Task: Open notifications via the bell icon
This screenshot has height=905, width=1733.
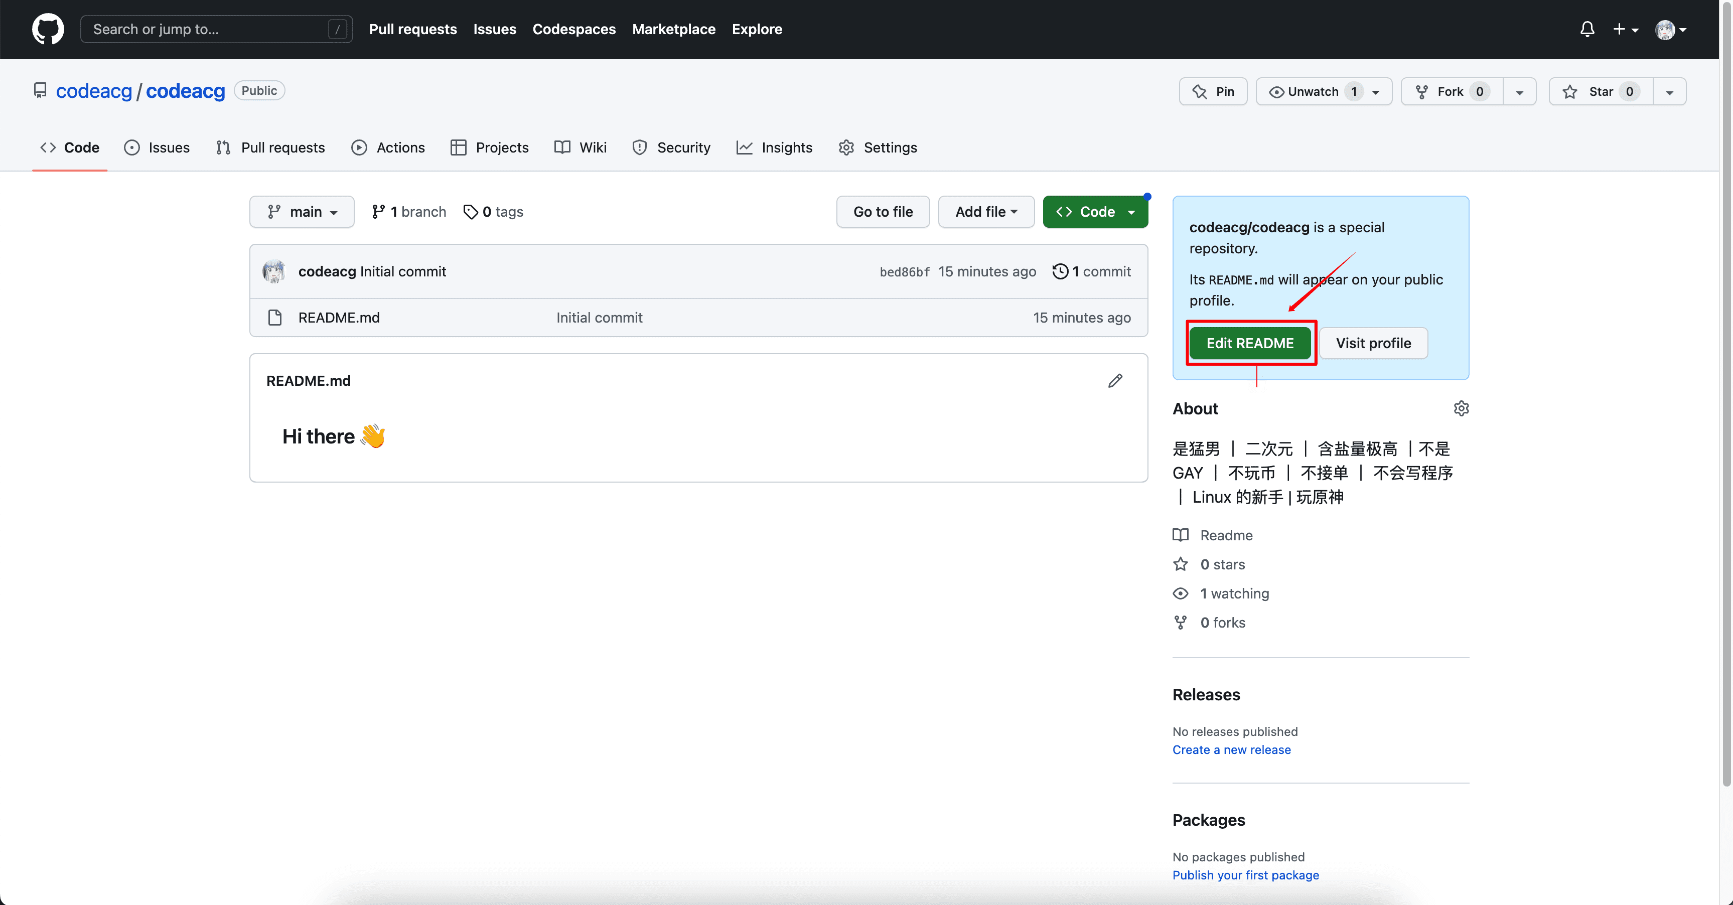Action: pos(1586,29)
